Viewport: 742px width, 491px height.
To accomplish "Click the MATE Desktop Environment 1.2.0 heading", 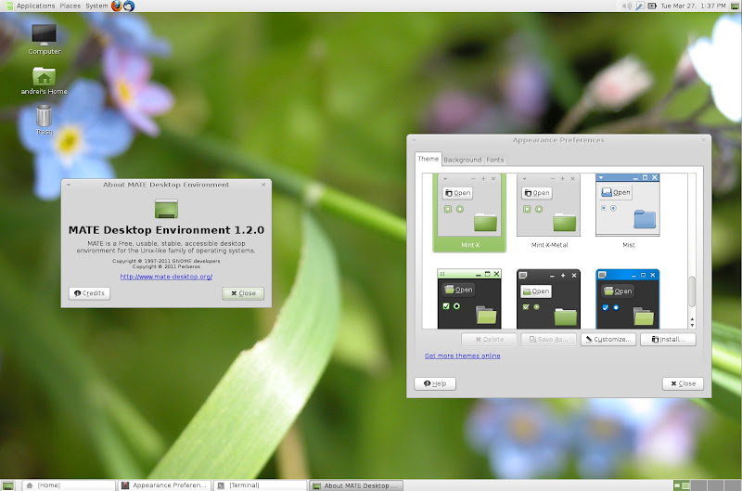I will [x=166, y=230].
